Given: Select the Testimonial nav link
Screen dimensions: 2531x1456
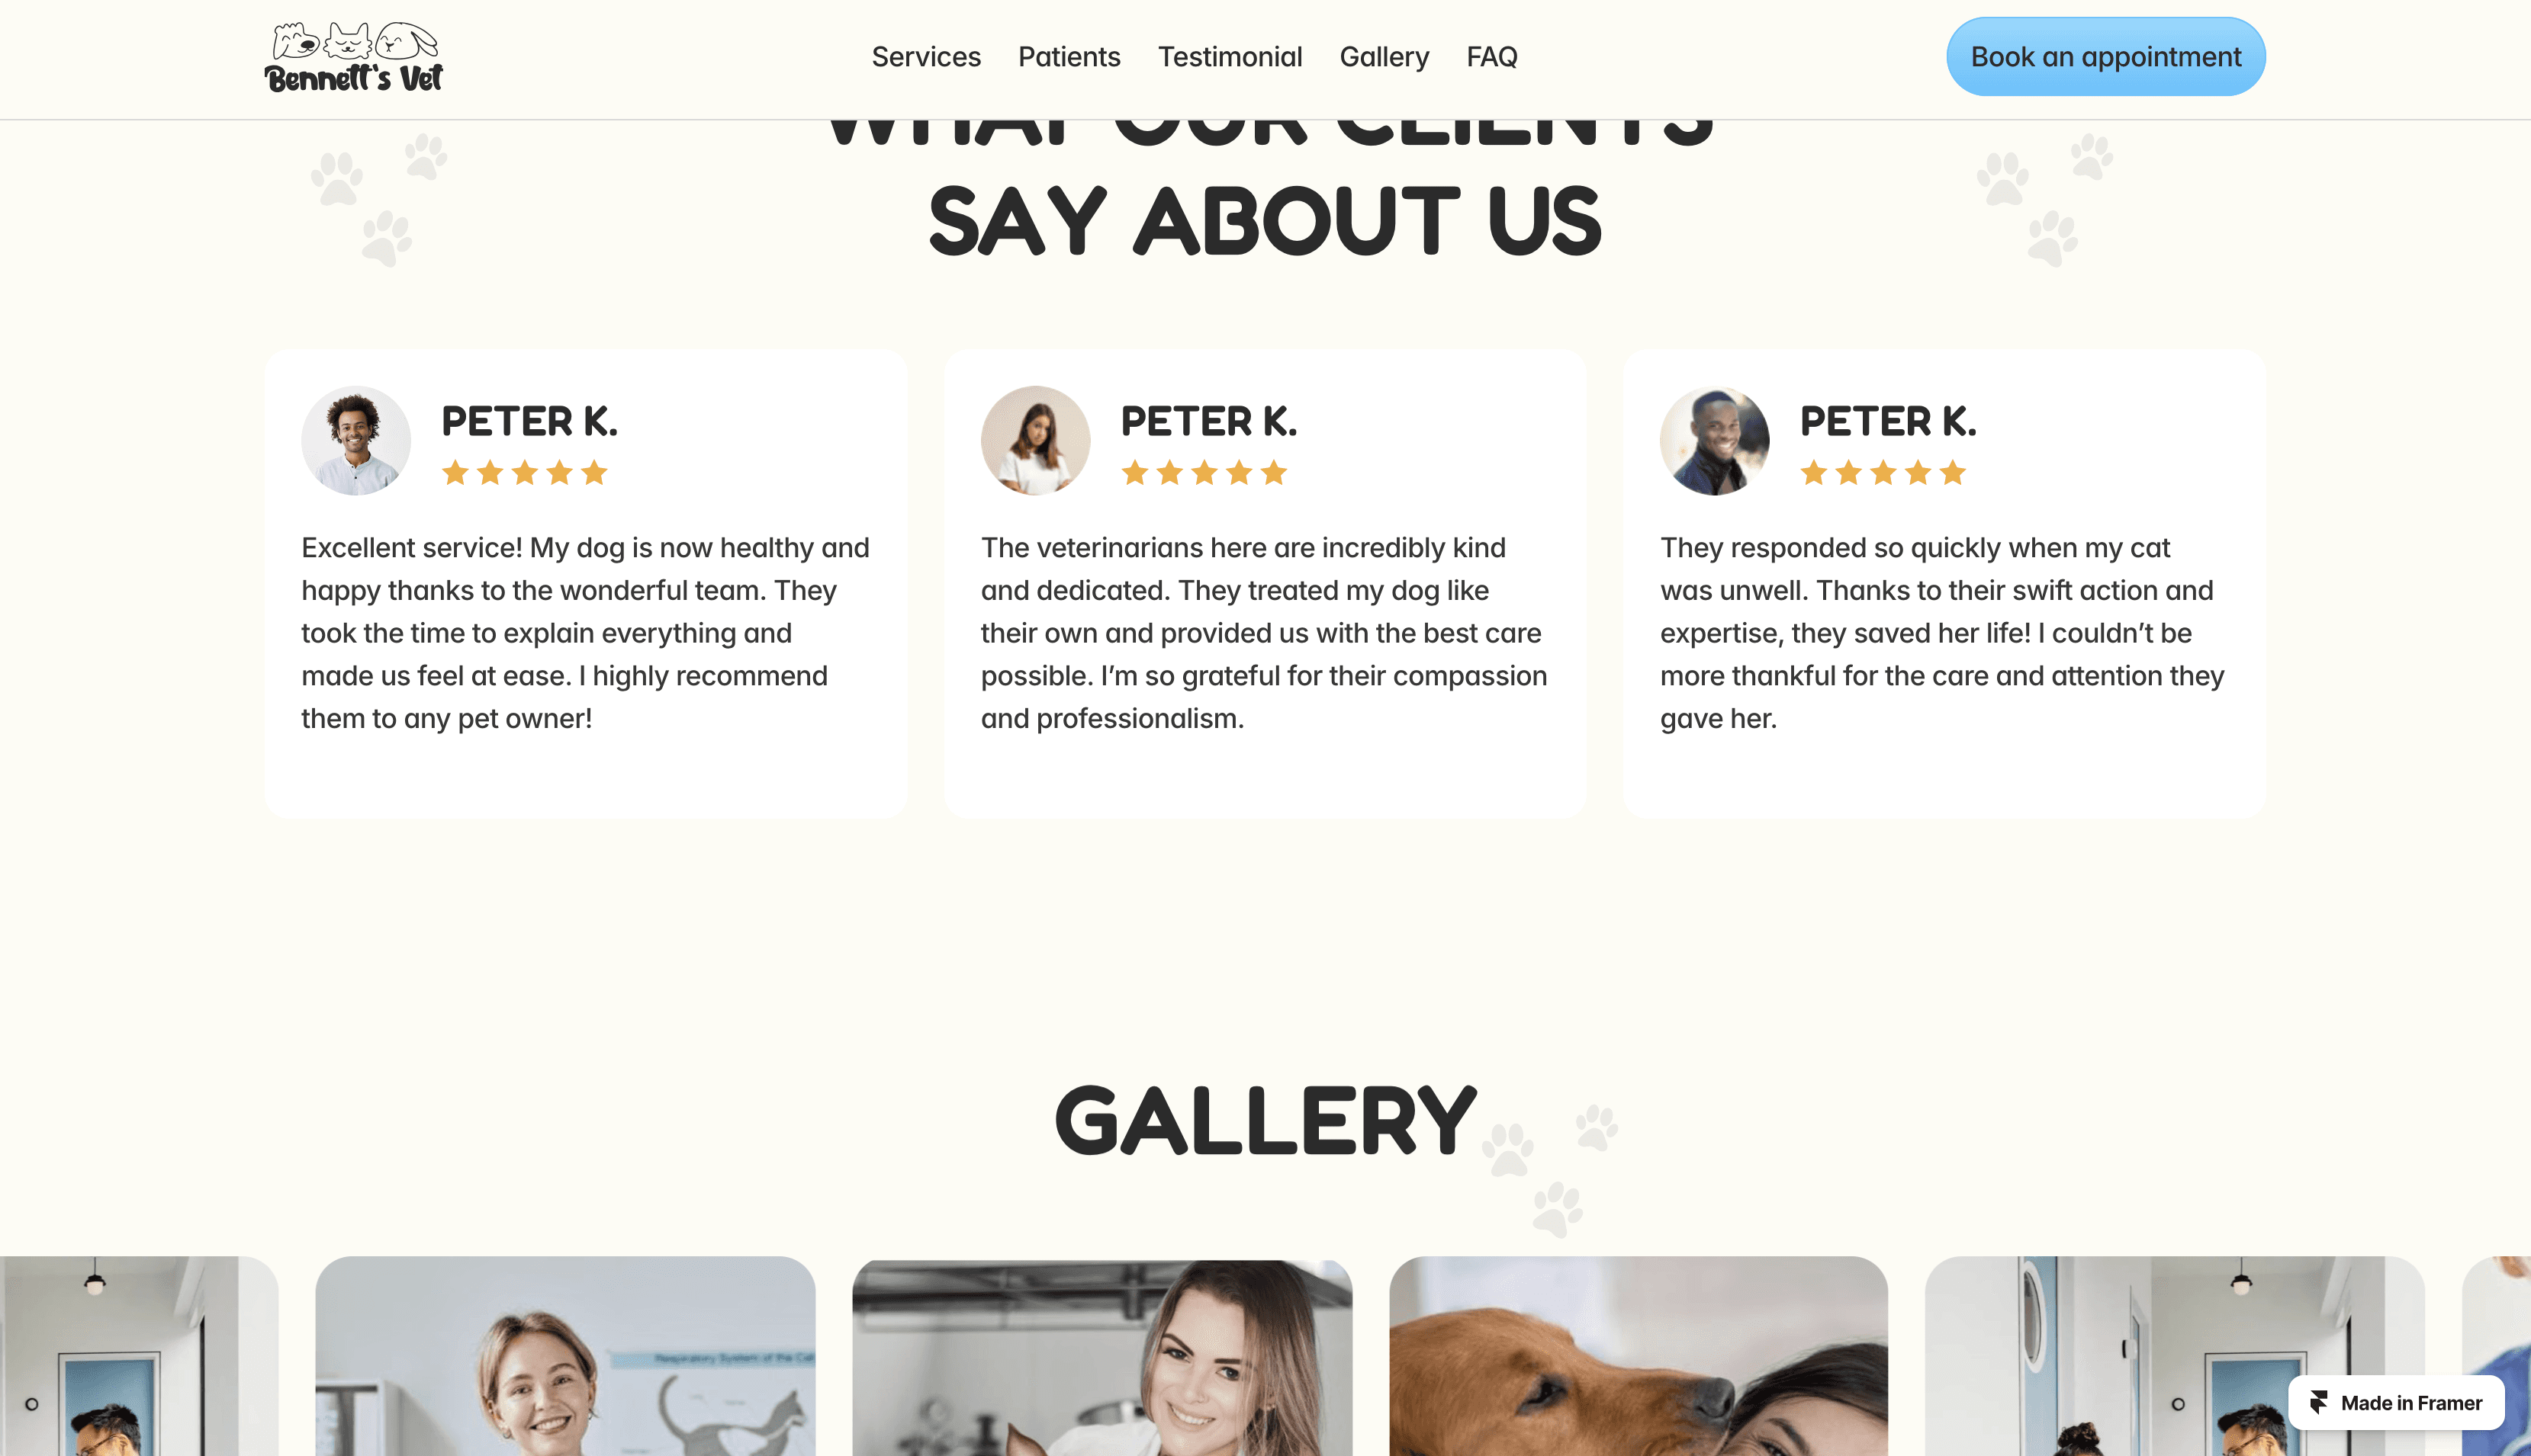Looking at the screenshot, I should pyautogui.click(x=1230, y=57).
